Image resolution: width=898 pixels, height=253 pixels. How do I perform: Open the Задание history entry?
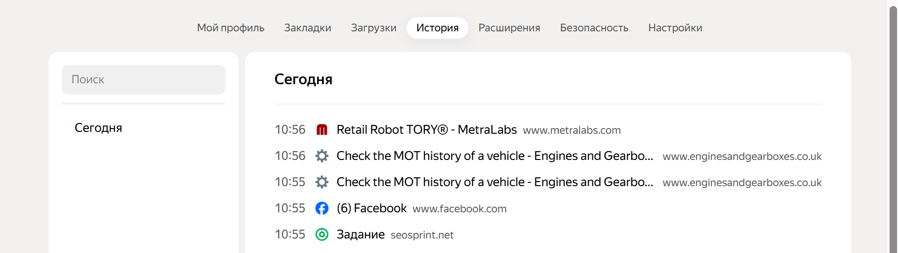tap(360, 234)
